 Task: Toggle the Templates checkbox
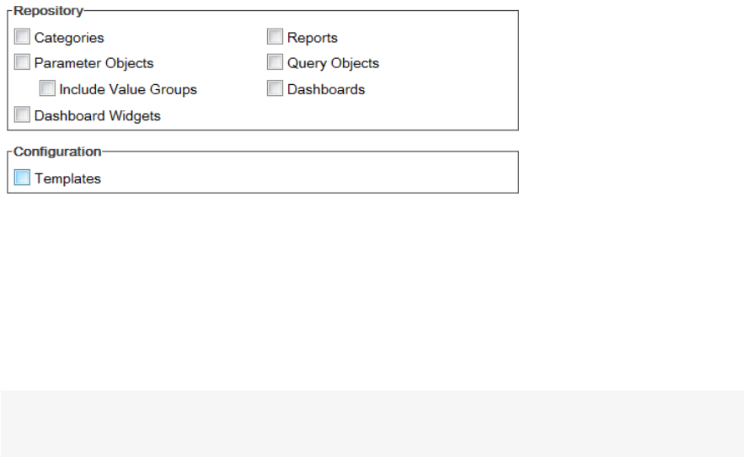point(22,178)
